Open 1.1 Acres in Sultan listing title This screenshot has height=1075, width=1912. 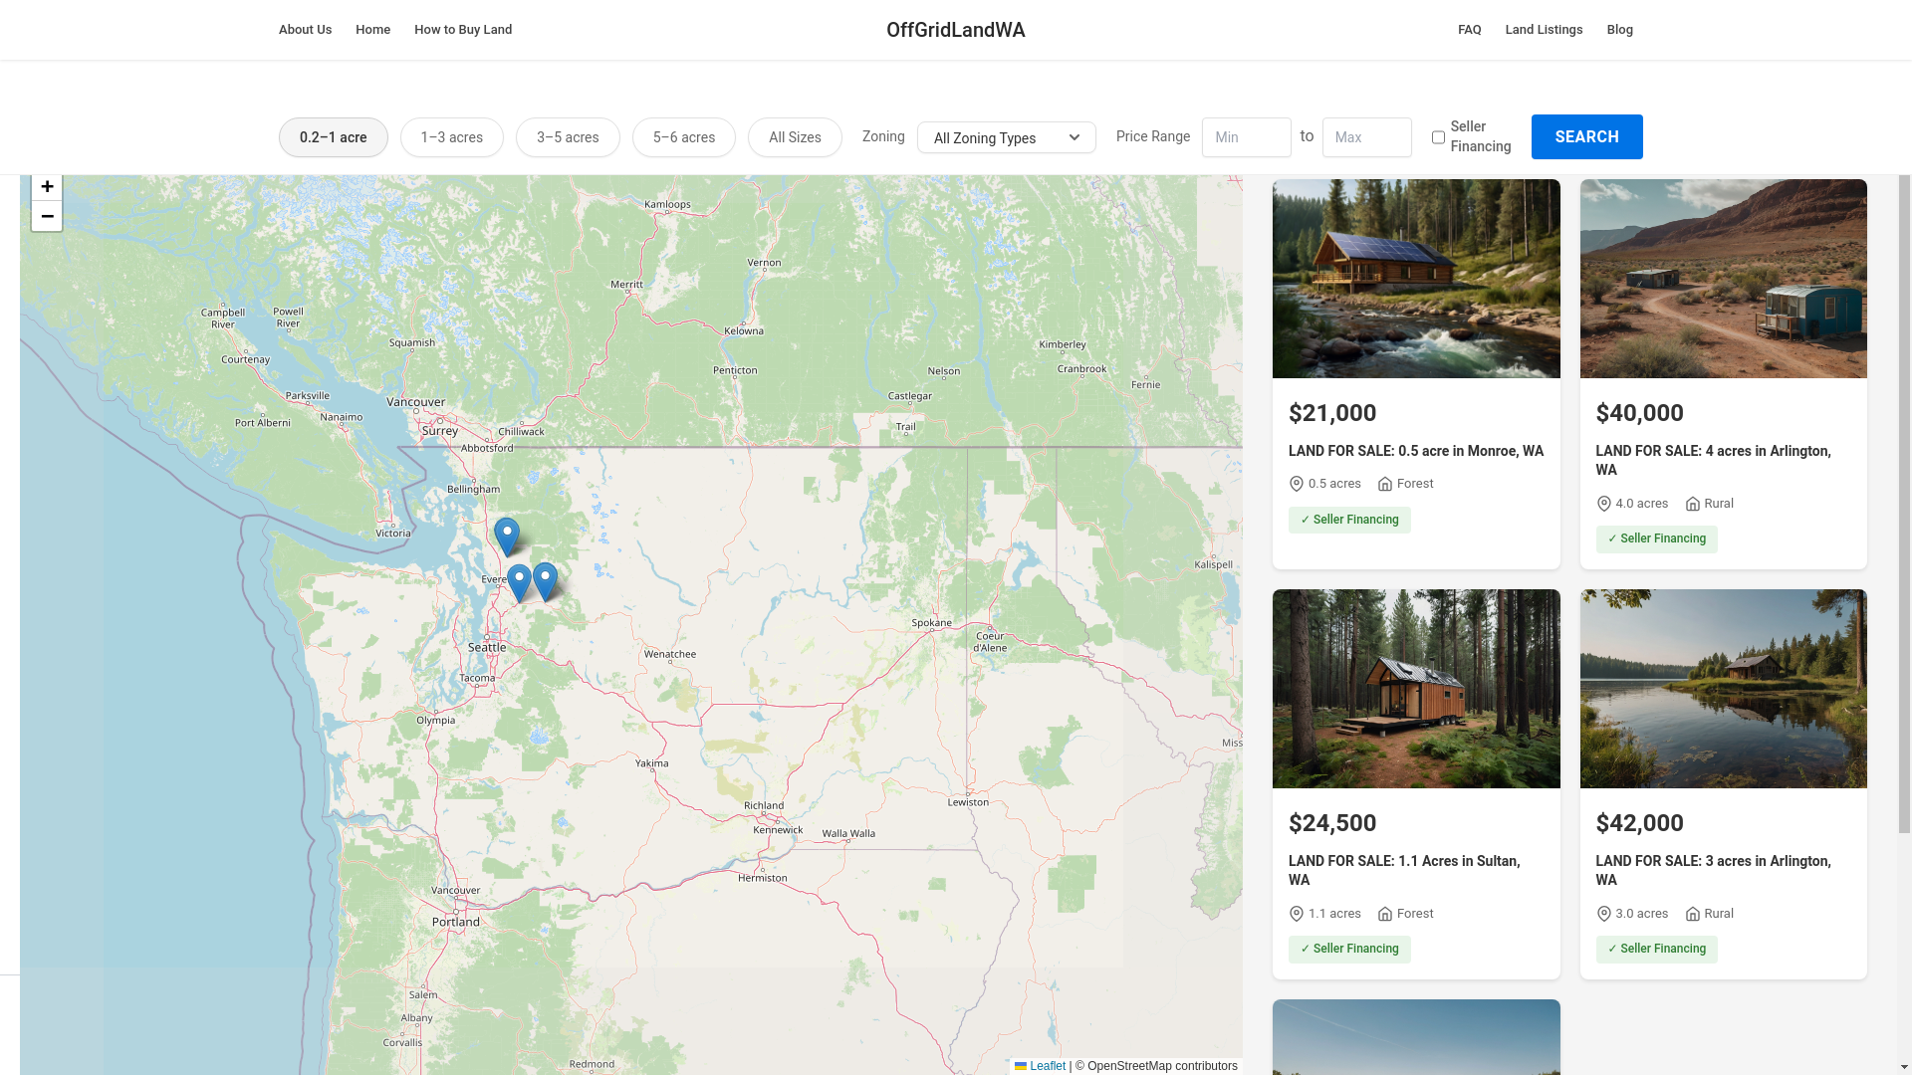(x=1404, y=871)
